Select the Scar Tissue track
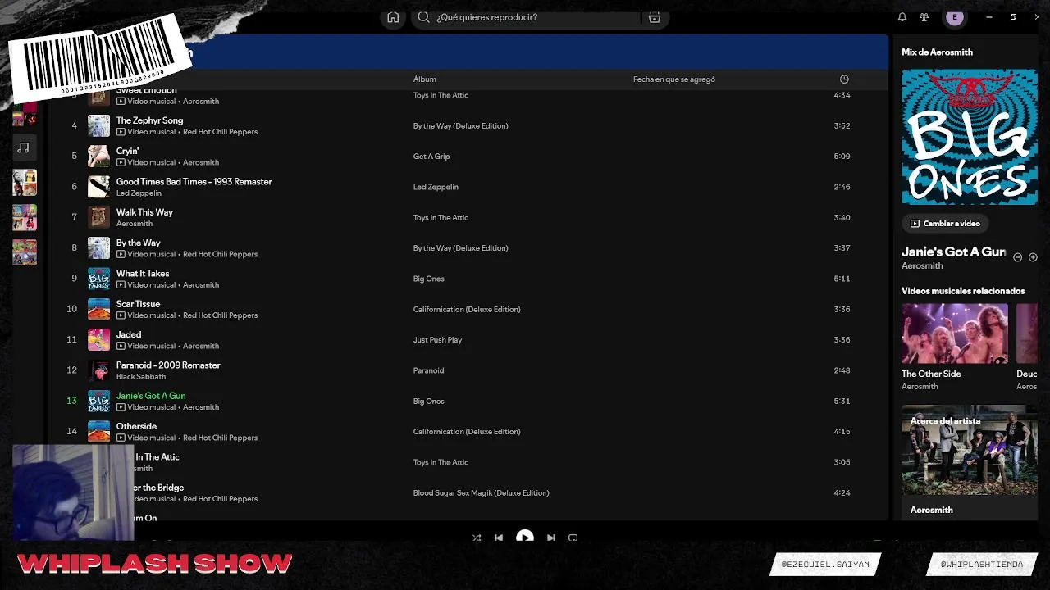 [x=138, y=304]
